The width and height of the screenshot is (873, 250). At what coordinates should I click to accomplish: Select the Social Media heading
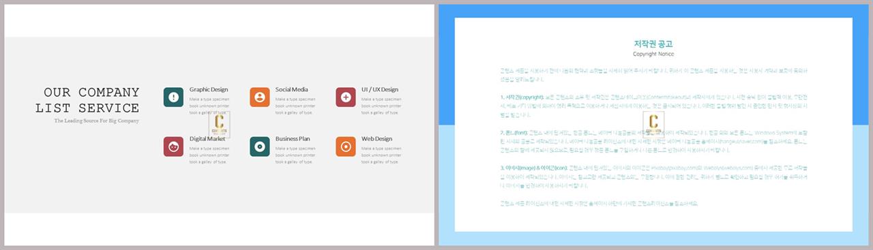click(291, 89)
